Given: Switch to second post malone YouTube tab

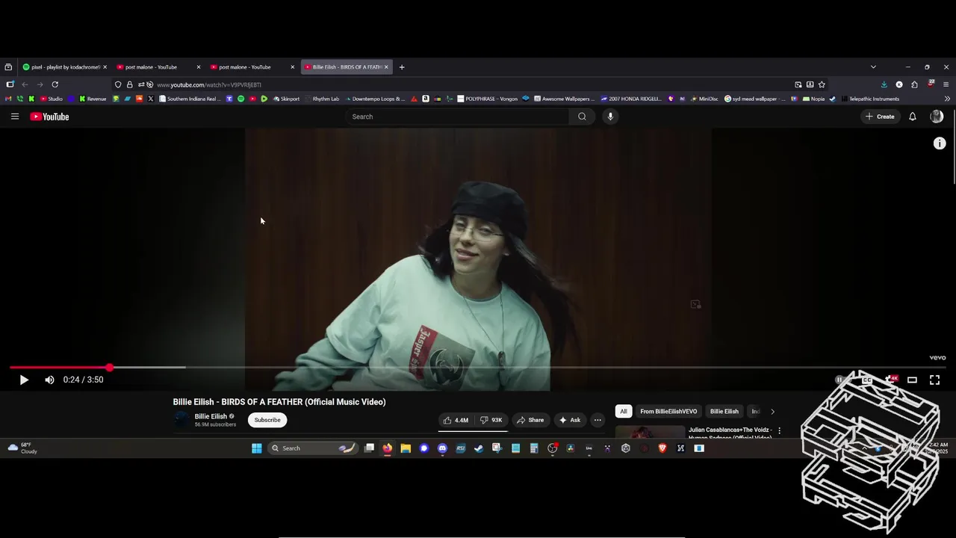Looking at the screenshot, I should pyautogui.click(x=252, y=67).
